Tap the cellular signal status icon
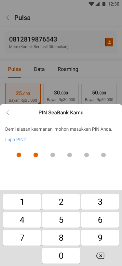 point(97,4)
